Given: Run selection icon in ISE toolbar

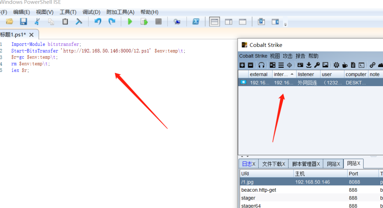Looking at the screenshot, I should pos(144,22).
